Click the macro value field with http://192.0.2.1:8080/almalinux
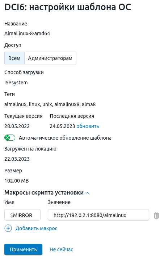This screenshot has width=164, height=264. point(98,215)
